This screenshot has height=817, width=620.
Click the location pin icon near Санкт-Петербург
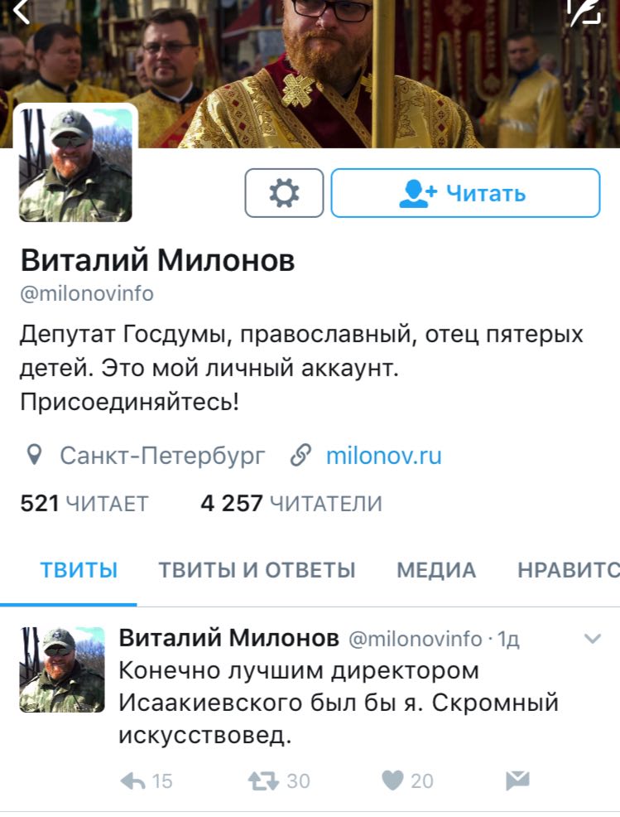pyautogui.click(x=35, y=455)
